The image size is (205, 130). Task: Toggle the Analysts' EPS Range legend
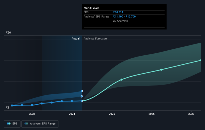click(x=40, y=124)
